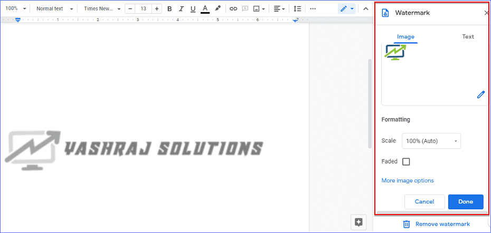The height and width of the screenshot is (233, 491).
Task: Open the text color picker
Action: tap(205, 9)
